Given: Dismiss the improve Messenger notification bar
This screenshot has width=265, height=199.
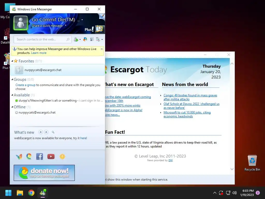Looking at the screenshot, I should (101, 49).
